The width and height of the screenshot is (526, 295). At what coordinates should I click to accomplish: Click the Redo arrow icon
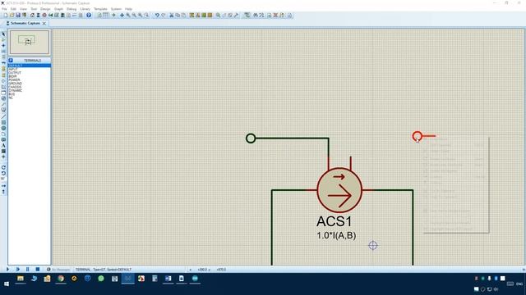tap(164, 15)
